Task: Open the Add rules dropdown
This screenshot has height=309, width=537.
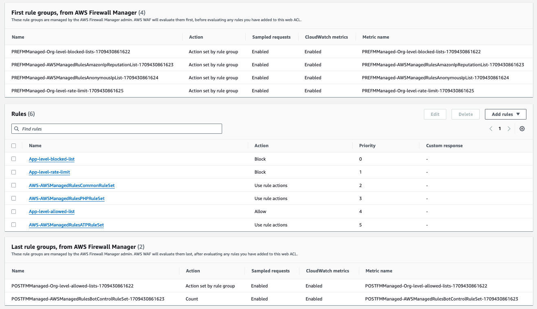Action: click(x=505, y=114)
